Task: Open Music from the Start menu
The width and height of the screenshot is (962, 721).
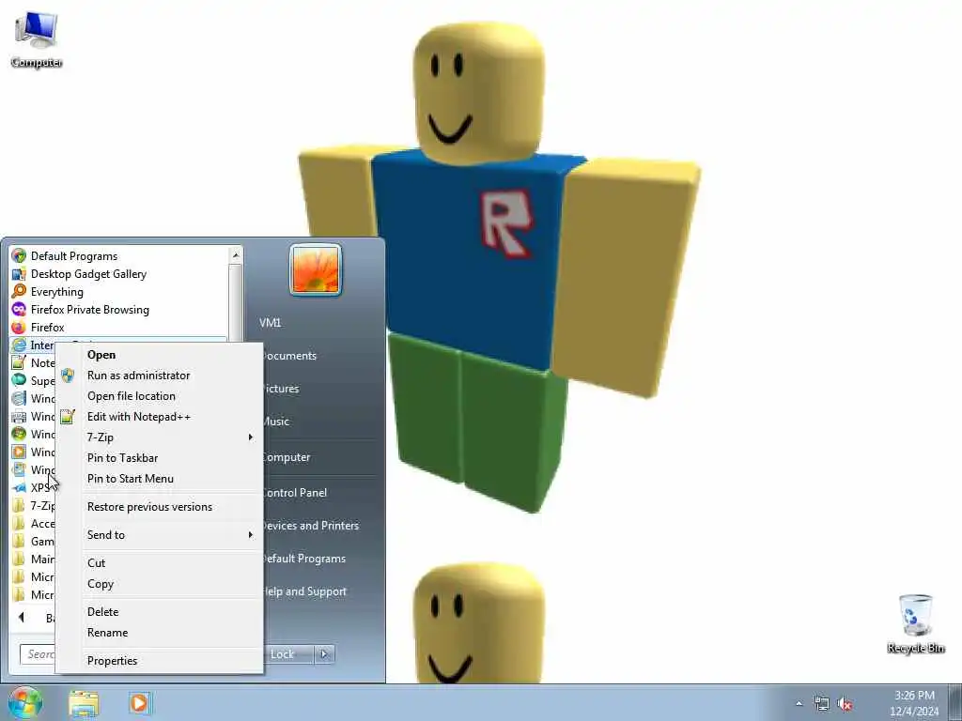Action: [276, 422]
